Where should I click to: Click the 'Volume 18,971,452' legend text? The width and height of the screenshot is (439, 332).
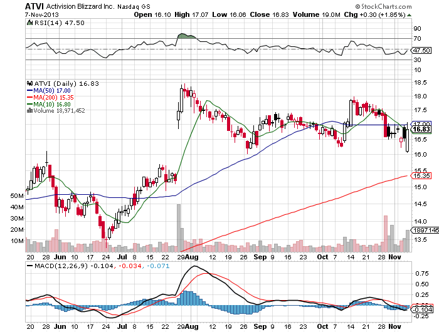[x=59, y=111]
